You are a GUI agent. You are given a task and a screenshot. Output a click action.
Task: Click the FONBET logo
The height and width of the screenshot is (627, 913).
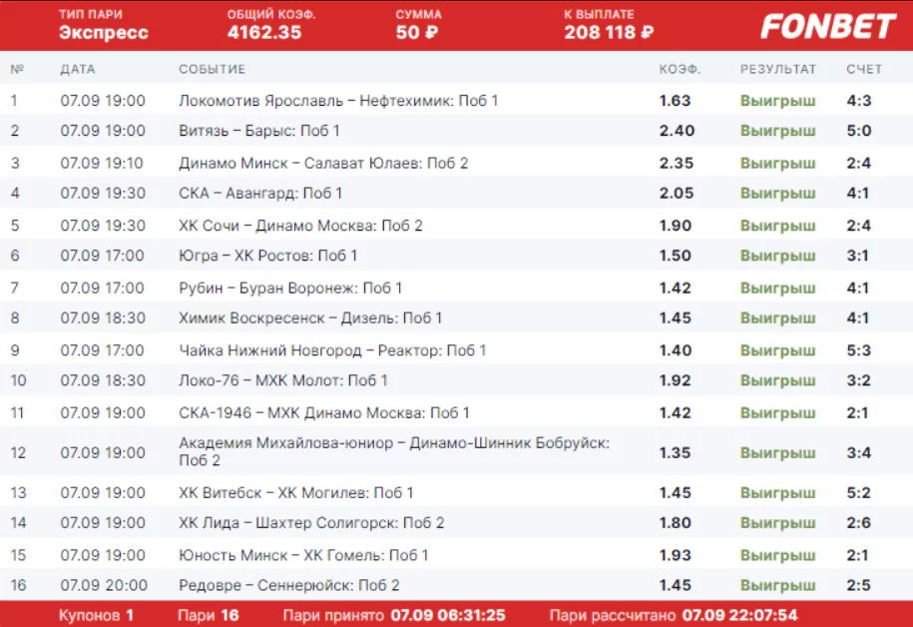point(828,26)
